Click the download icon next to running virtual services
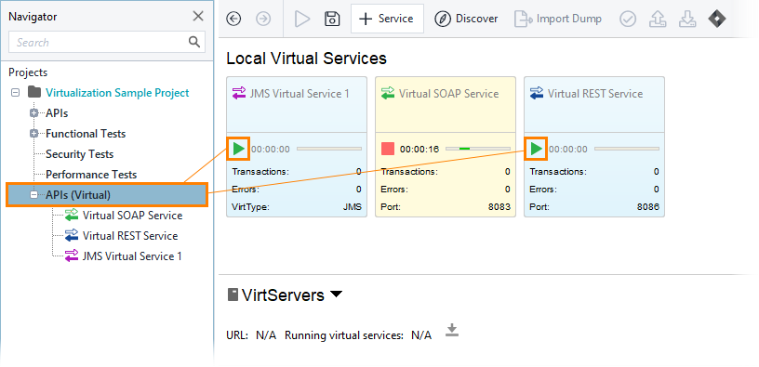This screenshot has height=367, width=759. pyautogui.click(x=452, y=331)
